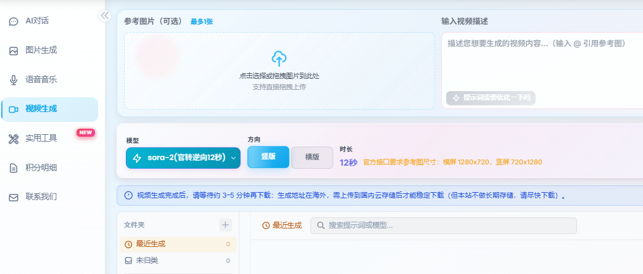The height and width of the screenshot is (274, 643).
Task: Click the AI对话 chat bubble icon
Action: [14, 22]
